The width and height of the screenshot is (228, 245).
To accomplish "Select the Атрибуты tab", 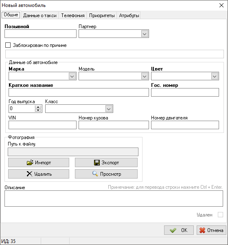I will [x=129, y=15].
